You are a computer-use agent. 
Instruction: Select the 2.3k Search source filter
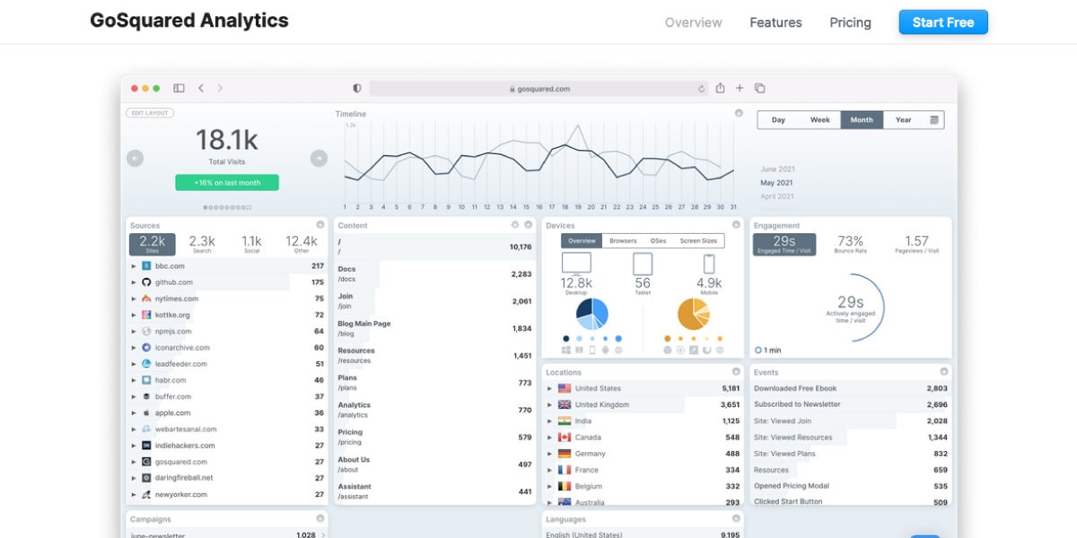pos(202,244)
